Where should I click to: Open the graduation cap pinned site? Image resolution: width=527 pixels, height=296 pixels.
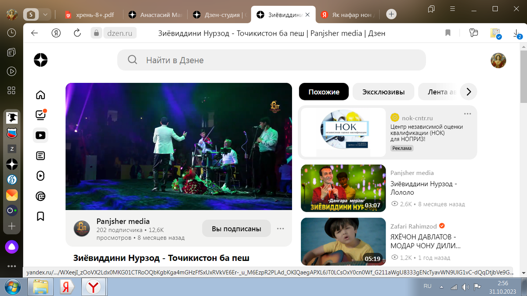coord(12,118)
